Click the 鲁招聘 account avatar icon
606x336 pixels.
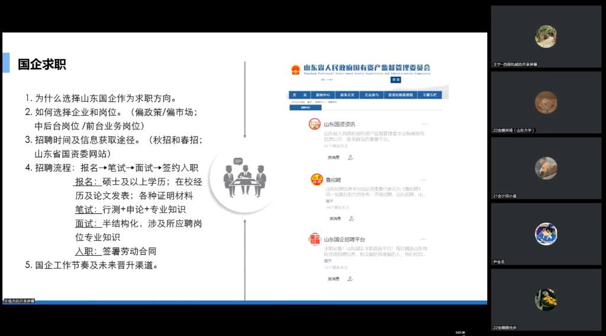[x=317, y=180]
